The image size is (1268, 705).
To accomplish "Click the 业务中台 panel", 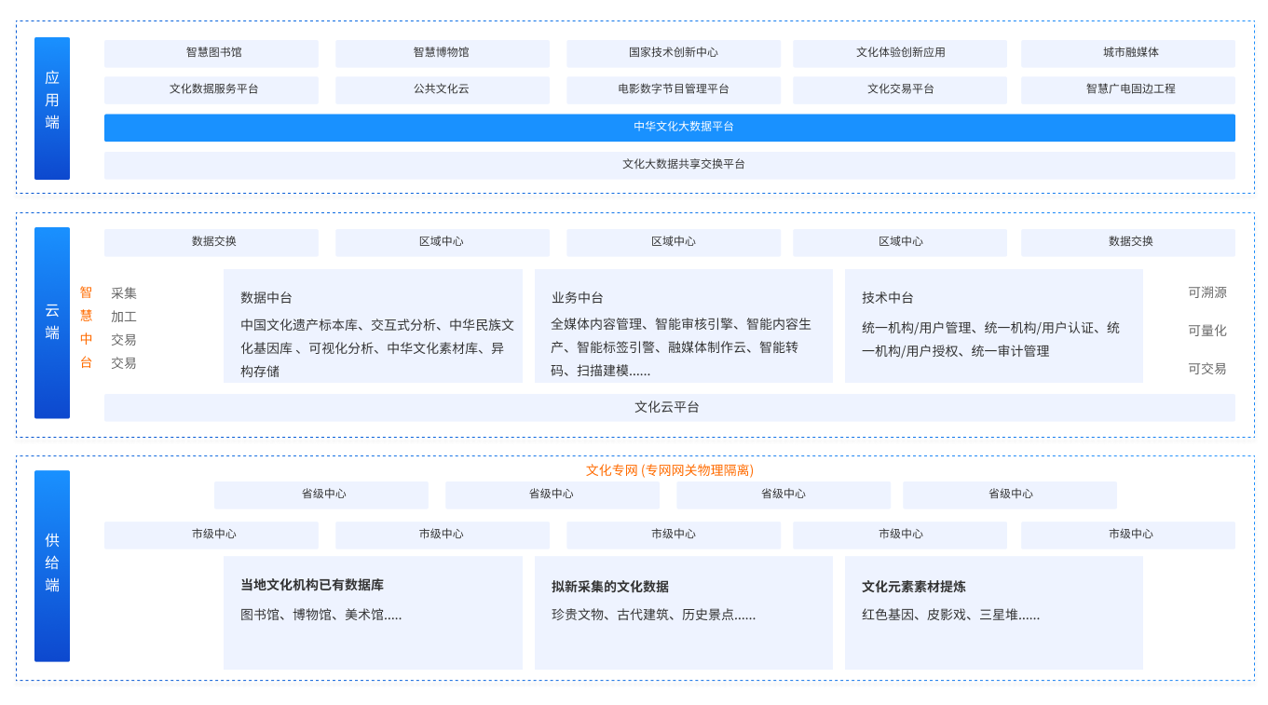I will 684,326.
